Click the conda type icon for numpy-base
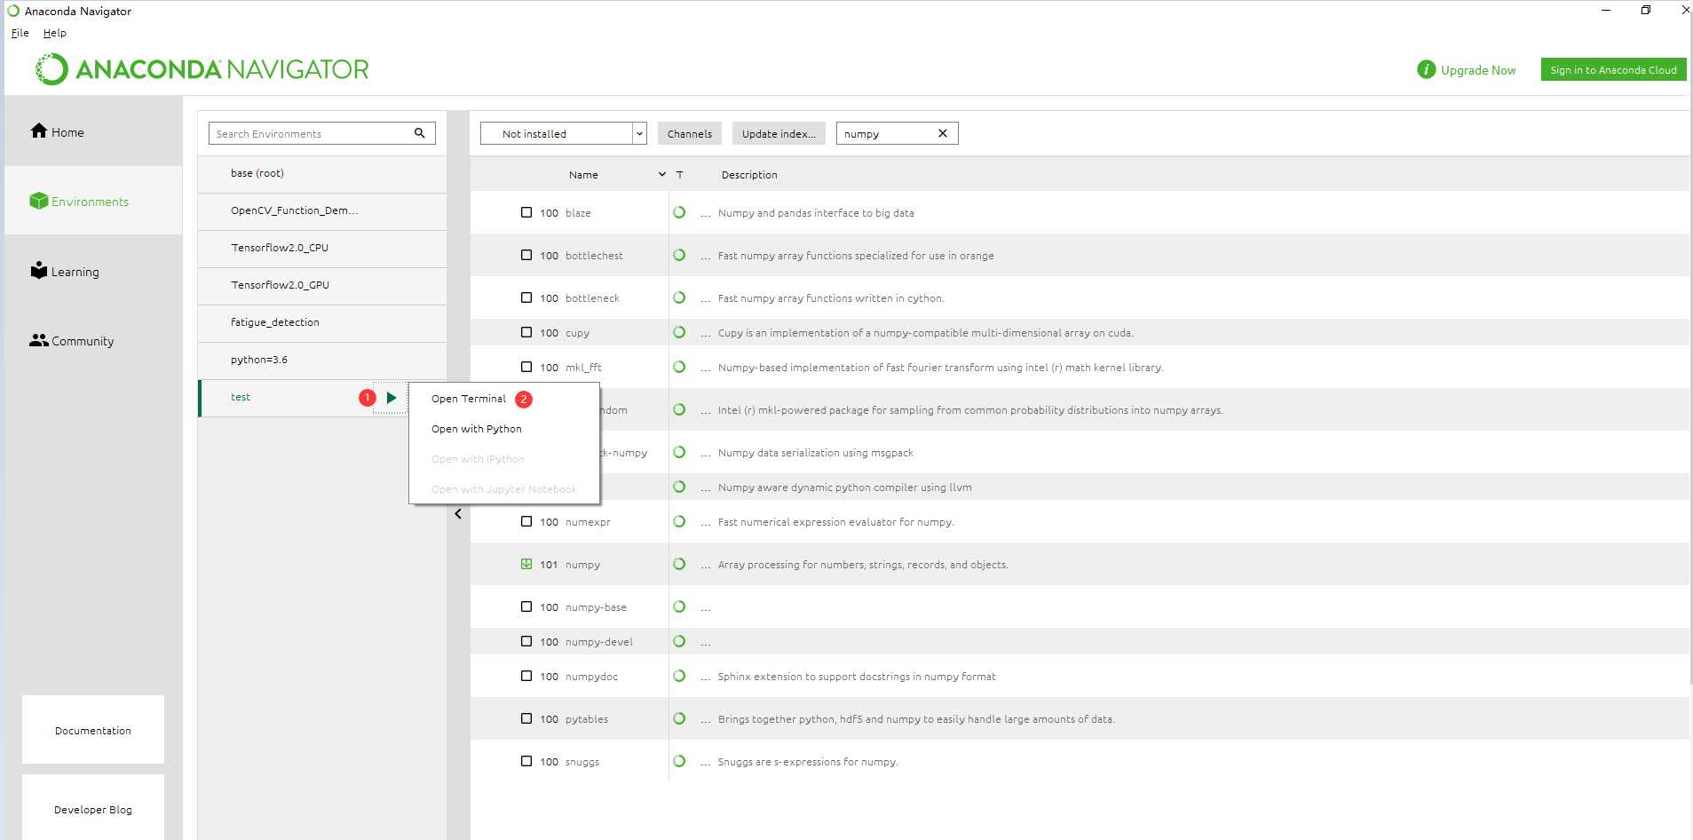 (x=679, y=606)
